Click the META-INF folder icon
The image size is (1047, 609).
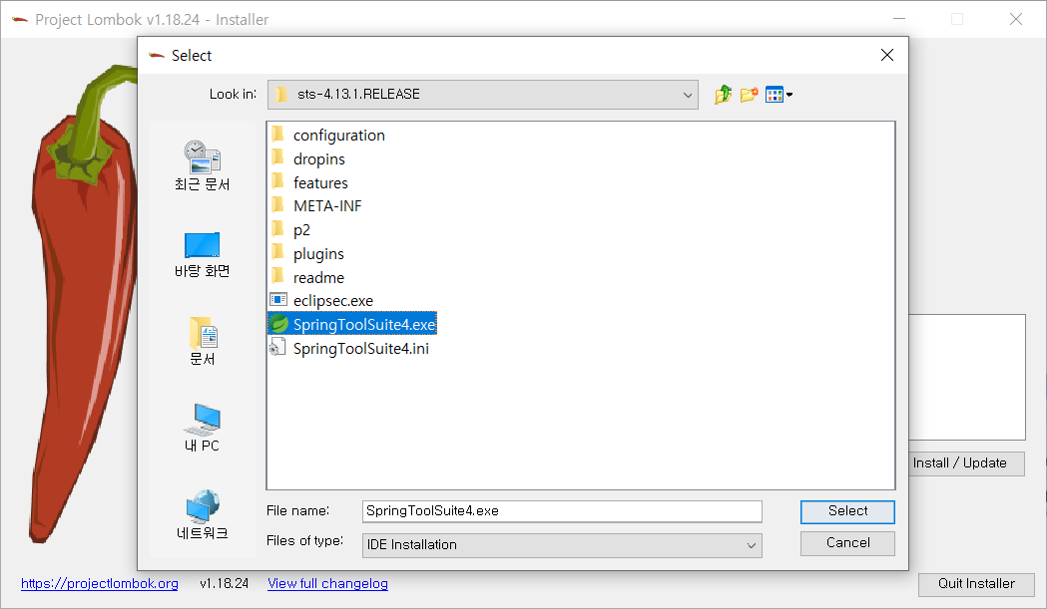pos(278,205)
